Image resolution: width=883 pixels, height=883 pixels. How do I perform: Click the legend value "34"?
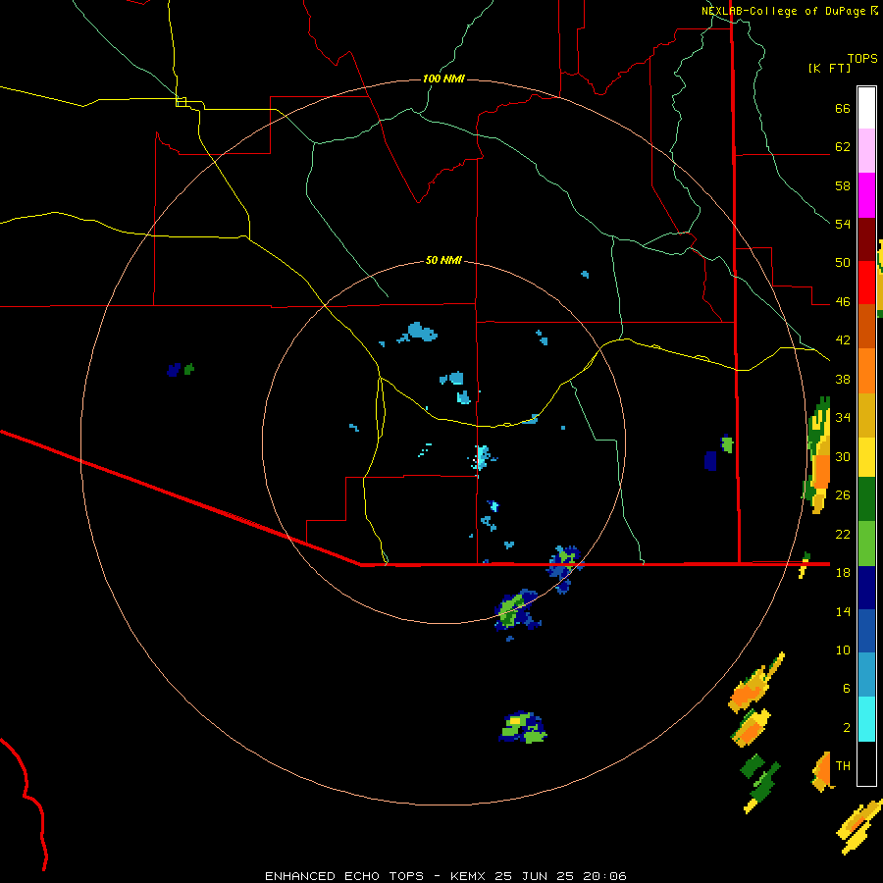coord(843,418)
